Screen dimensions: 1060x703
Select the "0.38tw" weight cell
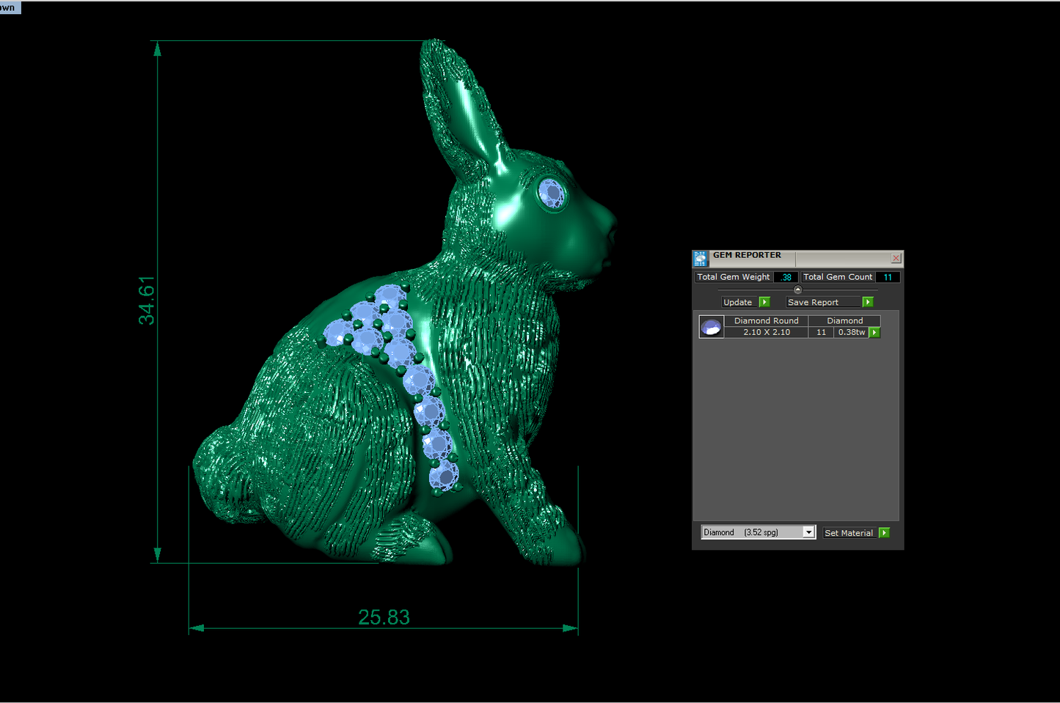point(852,332)
